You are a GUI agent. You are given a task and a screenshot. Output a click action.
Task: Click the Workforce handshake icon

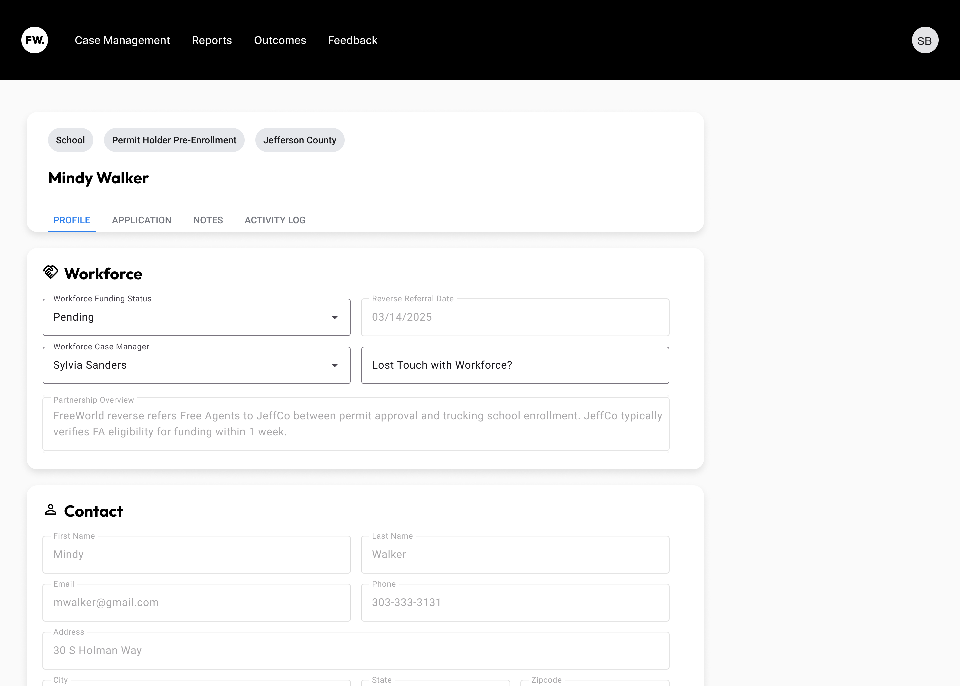click(51, 272)
